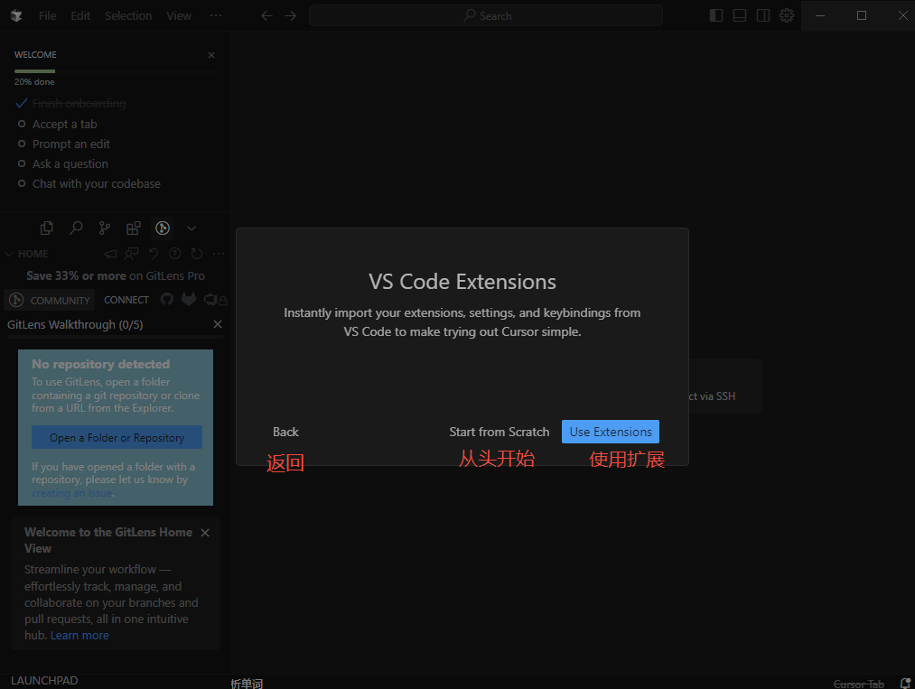
Task: Open the overflow menu ellipsis in menu bar
Action: pos(216,15)
